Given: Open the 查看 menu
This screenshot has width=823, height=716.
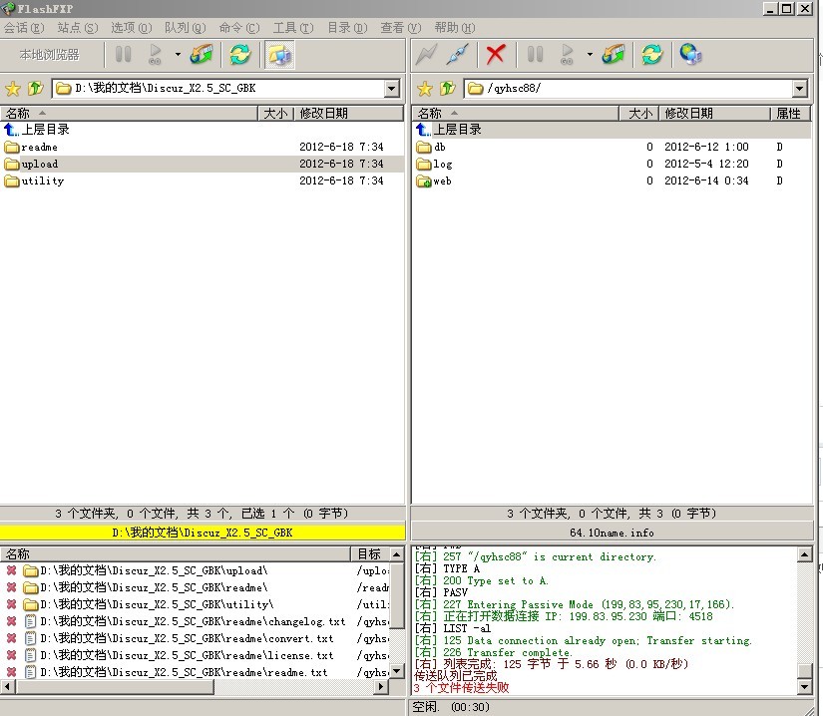Looking at the screenshot, I should 401,28.
